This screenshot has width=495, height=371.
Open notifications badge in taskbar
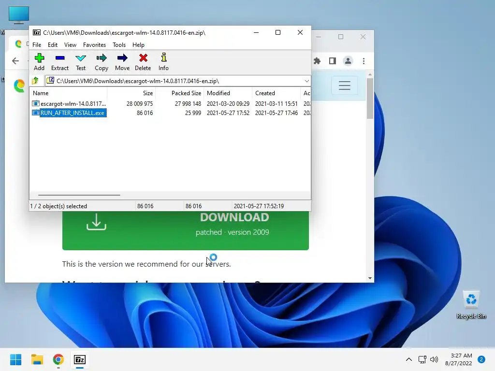coord(481,359)
